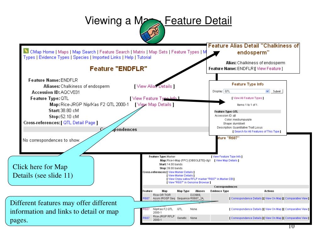Click the Items 1 to 1 of 1 text
Screen dimensions: 322x242
(247, 105)
